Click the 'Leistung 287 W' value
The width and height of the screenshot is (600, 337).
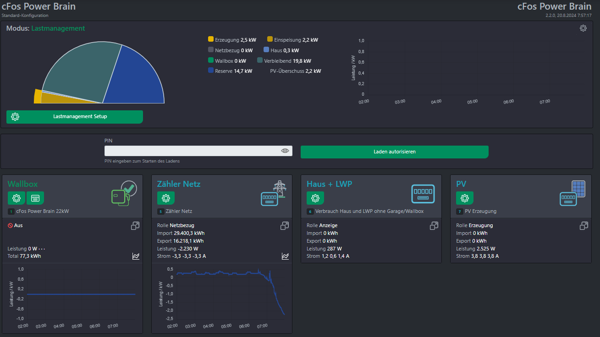point(324,249)
